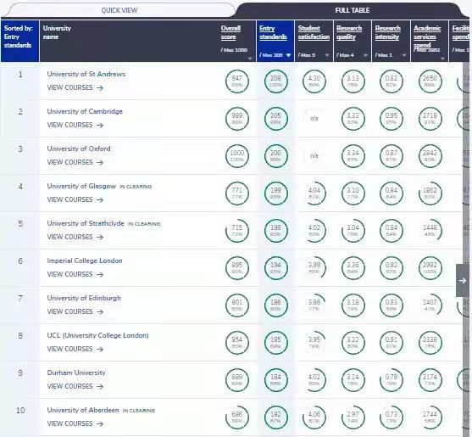View courses for University of Oxford
472x437 pixels.
(x=75, y=162)
